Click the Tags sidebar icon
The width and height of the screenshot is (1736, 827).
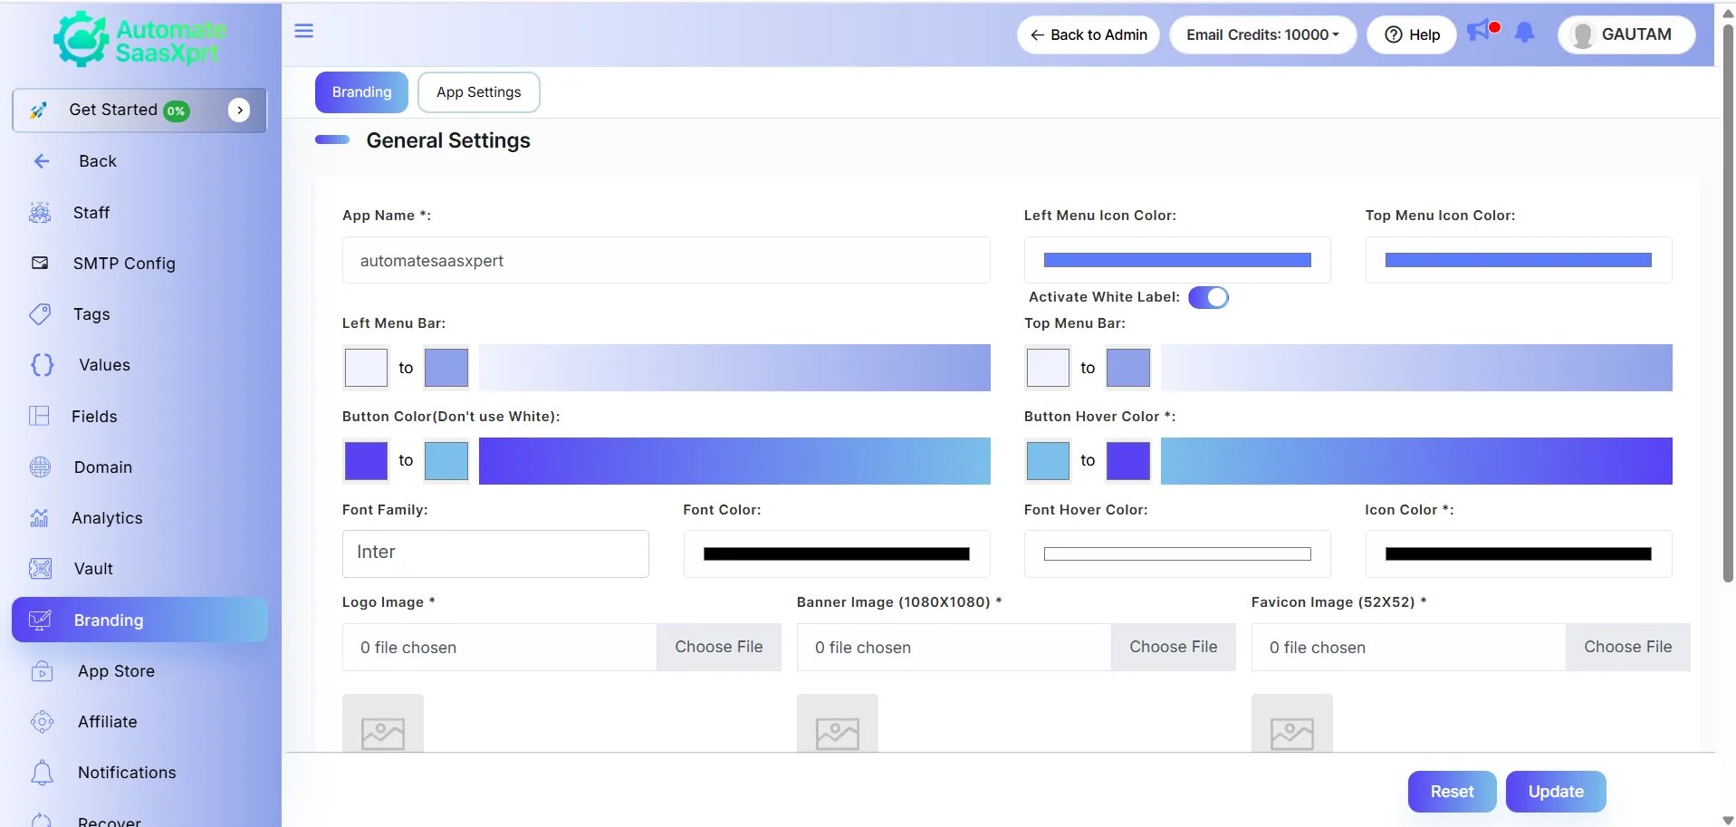click(40, 314)
